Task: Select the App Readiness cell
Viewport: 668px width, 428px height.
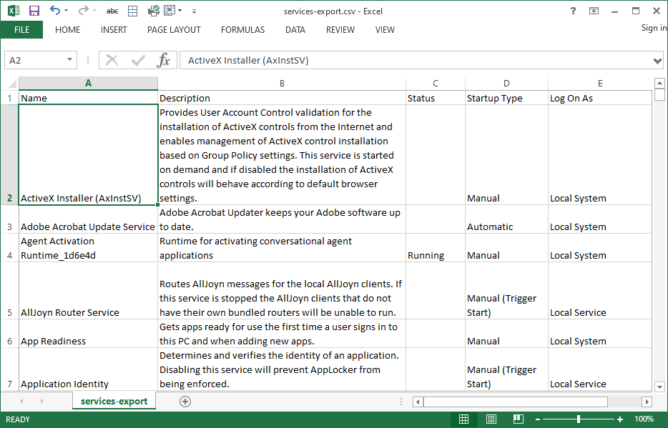Action: coord(88,334)
